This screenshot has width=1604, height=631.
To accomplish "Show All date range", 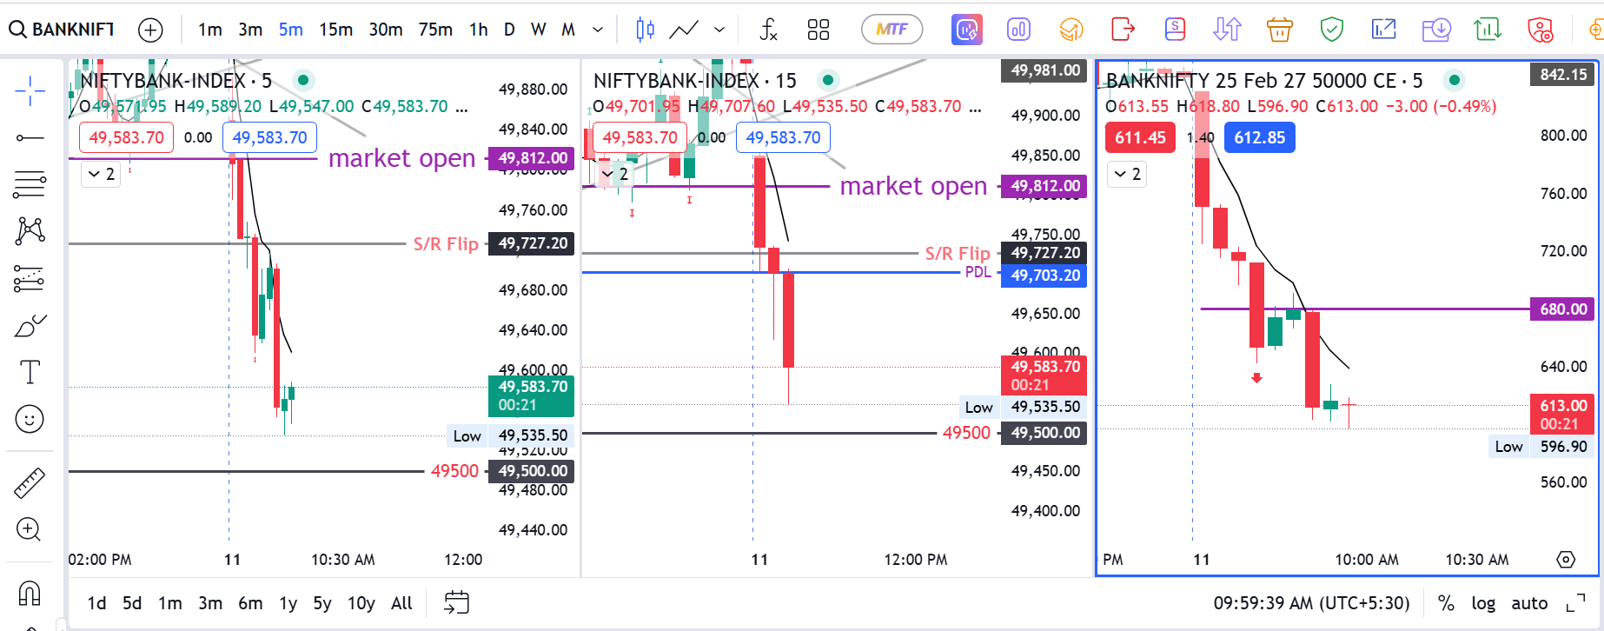I will pos(401,603).
